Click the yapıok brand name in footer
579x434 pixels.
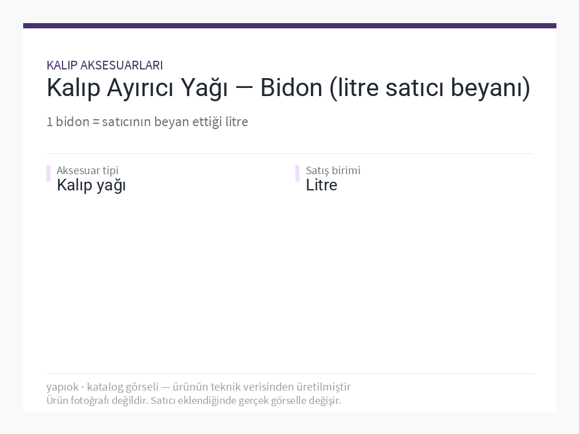[x=63, y=387]
